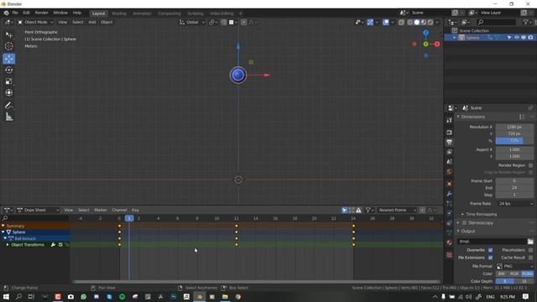Collapse the Summary channel row

click(3, 226)
